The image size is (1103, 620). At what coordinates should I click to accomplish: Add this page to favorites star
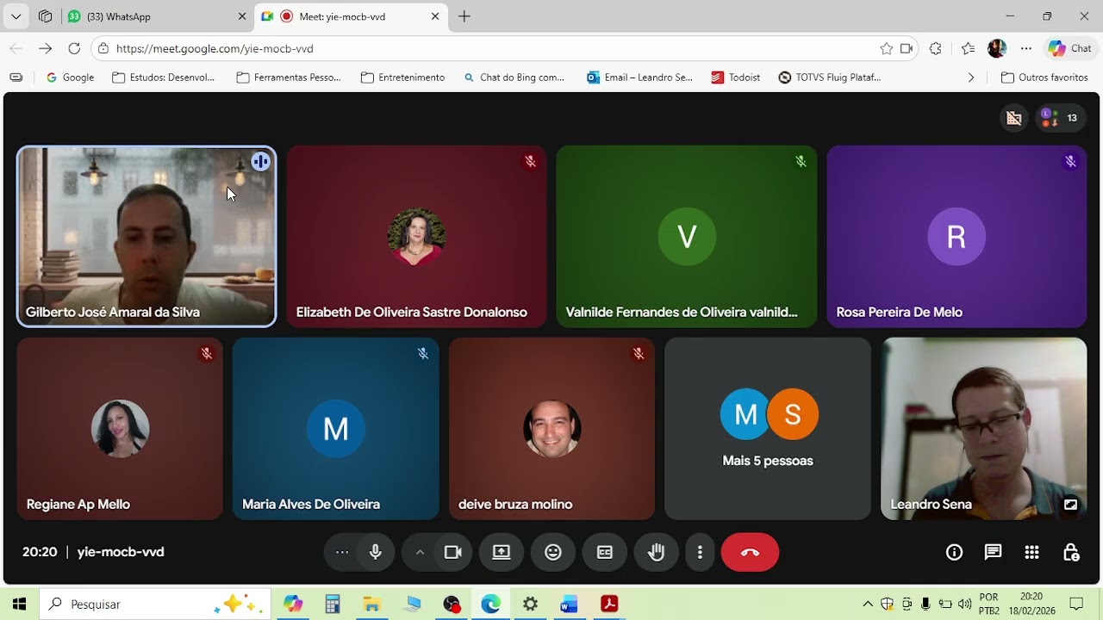coord(886,49)
